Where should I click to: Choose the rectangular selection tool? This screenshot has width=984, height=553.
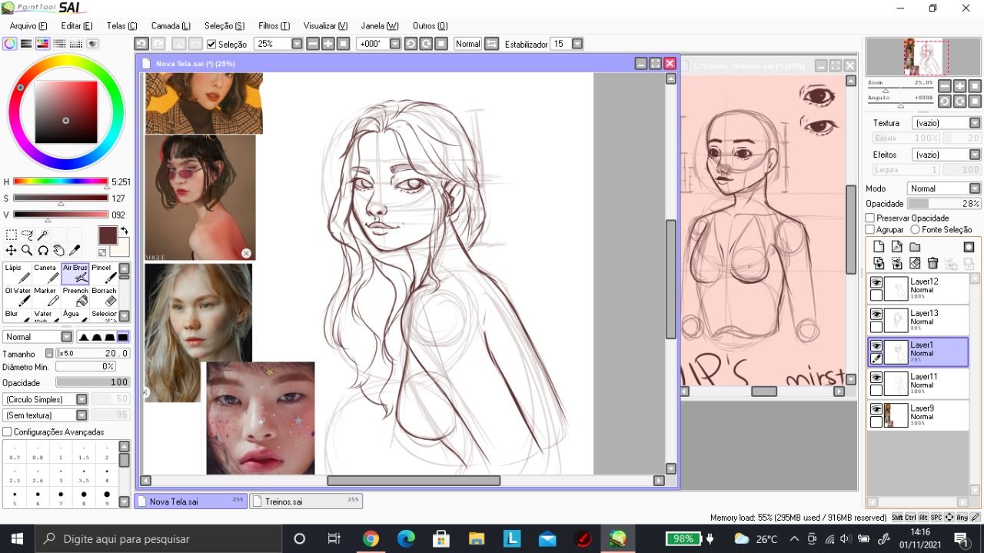12,235
